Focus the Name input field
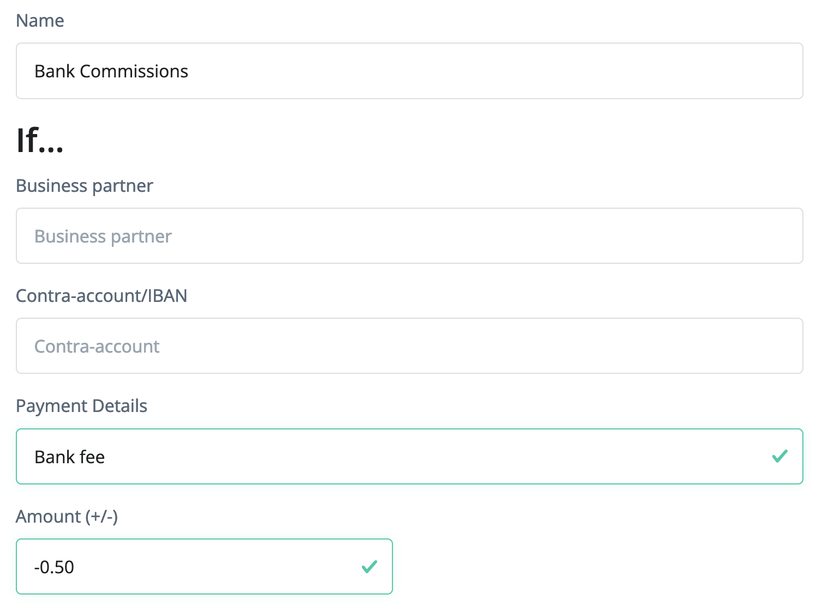The image size is (822, 606). tap(409, 71)
